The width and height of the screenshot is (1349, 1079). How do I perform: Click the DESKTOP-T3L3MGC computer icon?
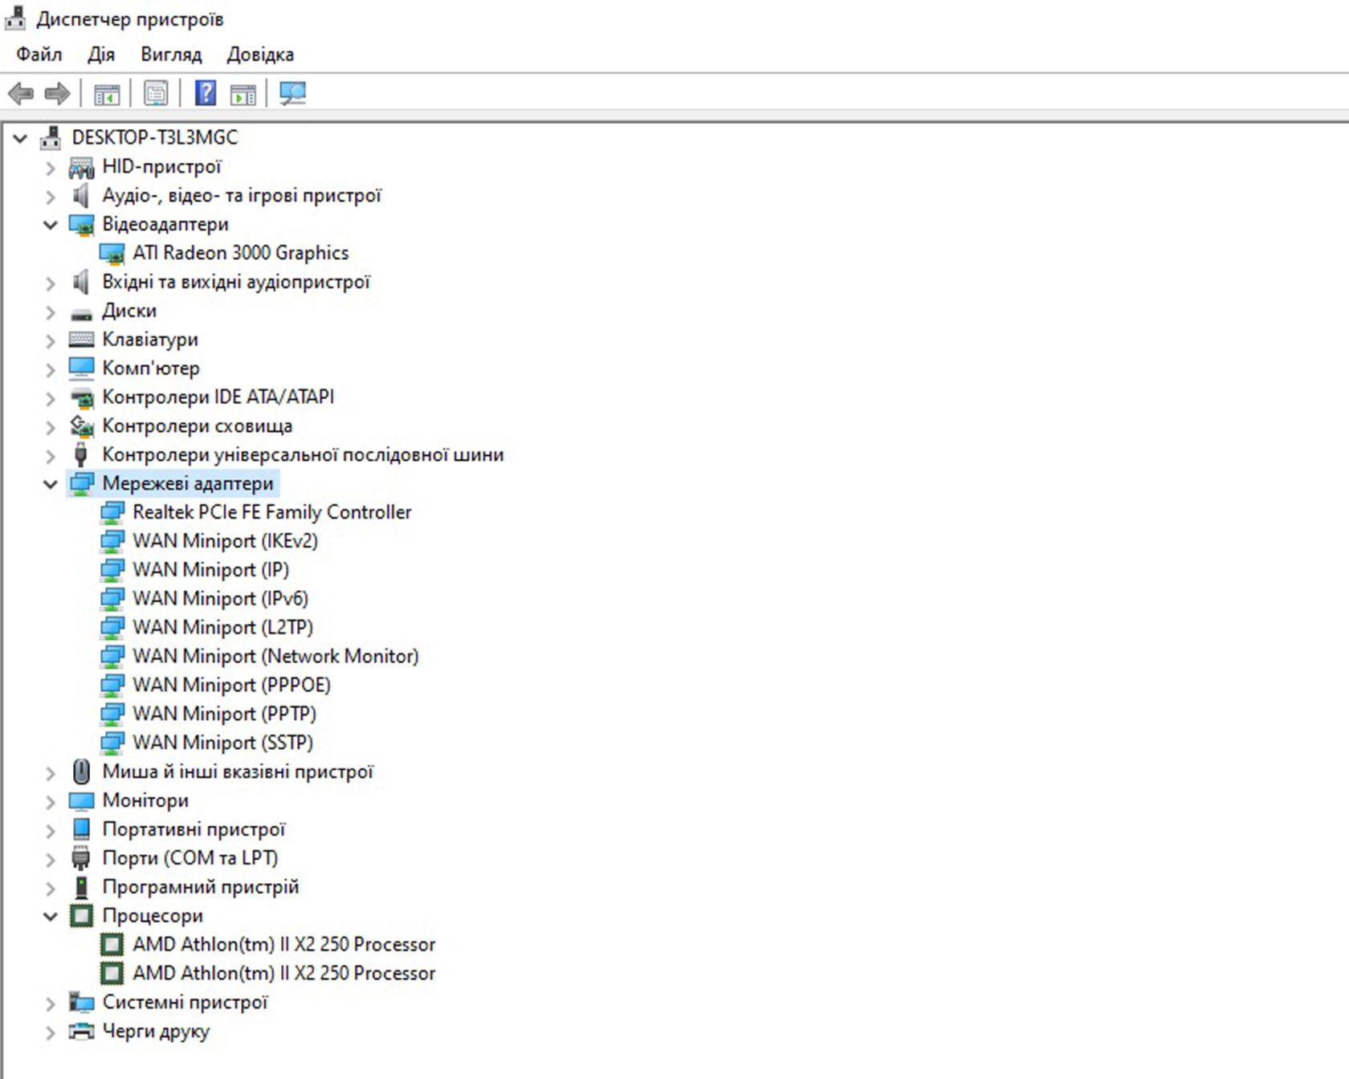51,138
